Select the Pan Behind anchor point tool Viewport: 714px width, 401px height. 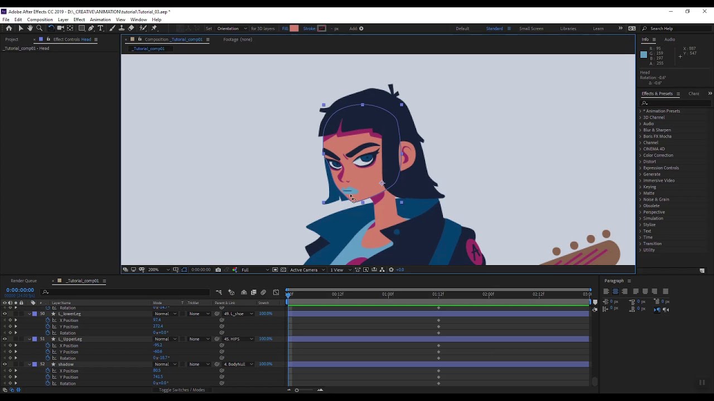[x=70, y=28]
